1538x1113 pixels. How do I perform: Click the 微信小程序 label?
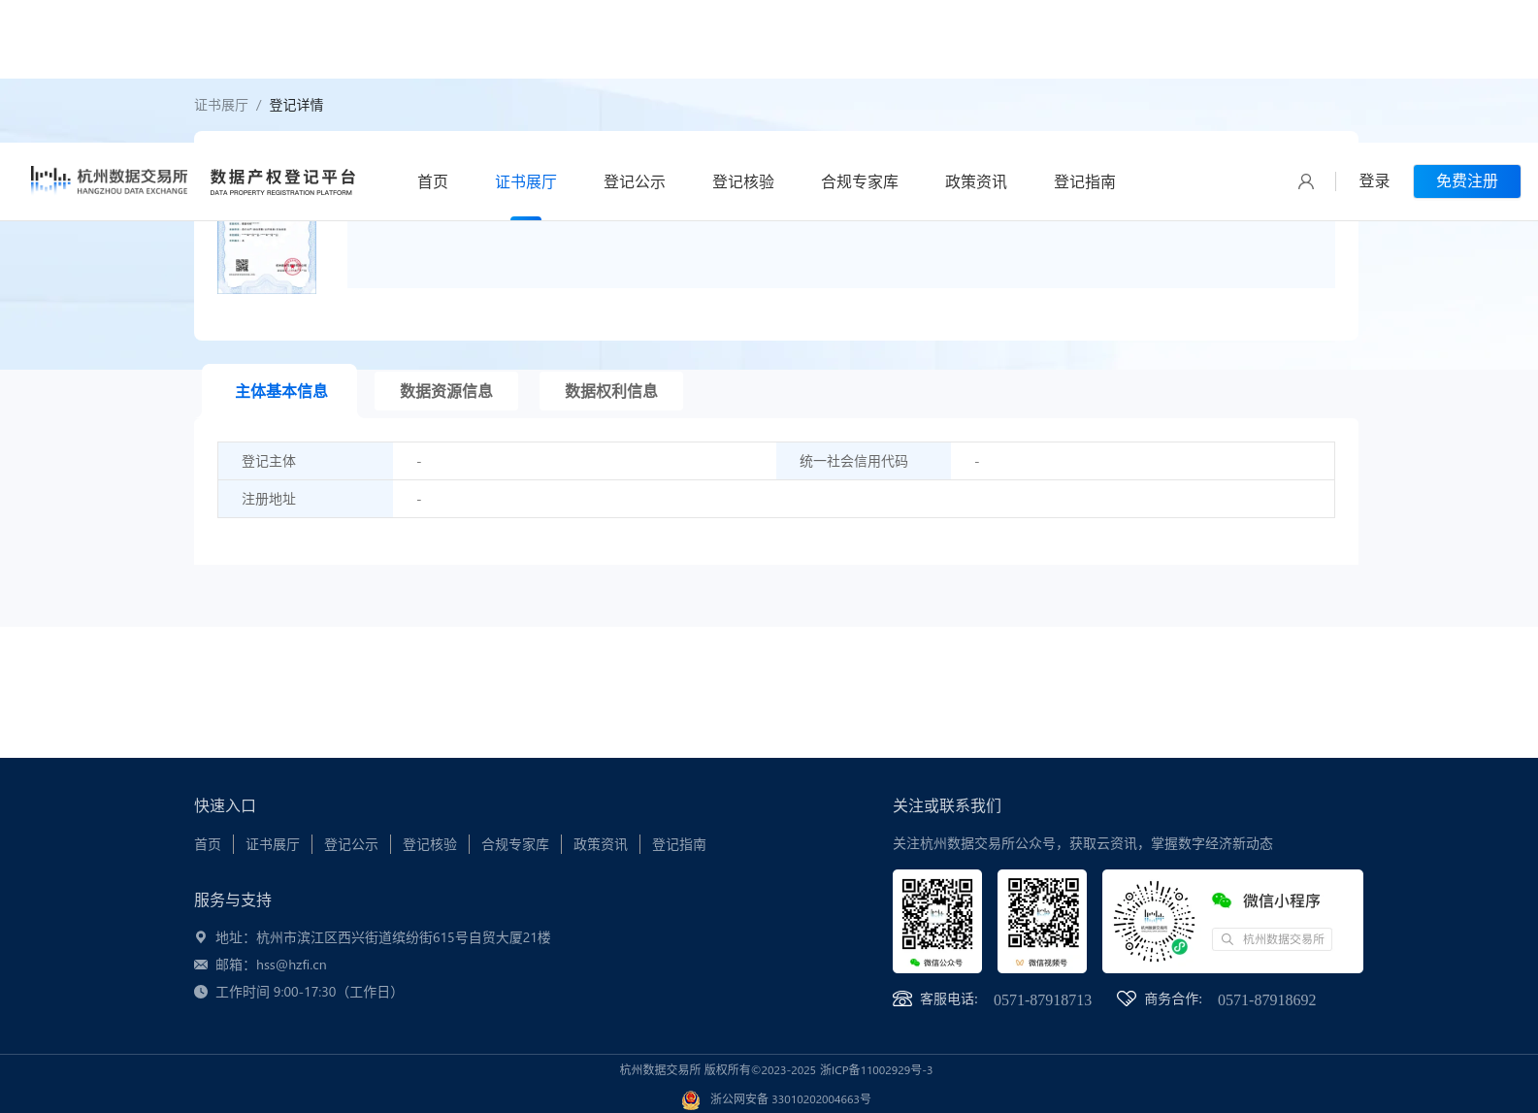1282,900
